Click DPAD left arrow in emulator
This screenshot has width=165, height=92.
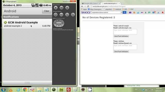[x=55, y=23]
